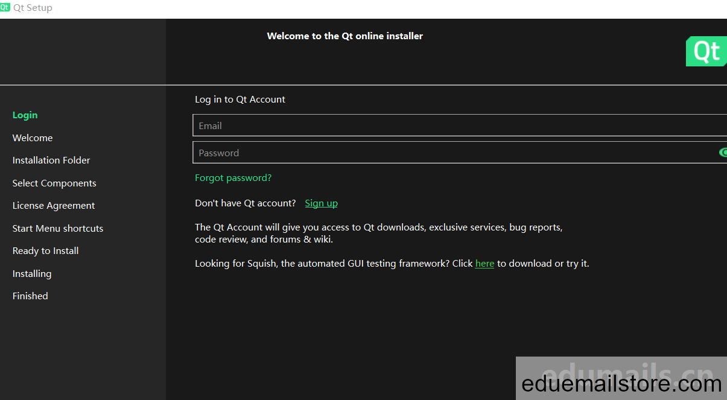Select the Finished step
This screenshot has width=727, height=400.
pos(30,296)
